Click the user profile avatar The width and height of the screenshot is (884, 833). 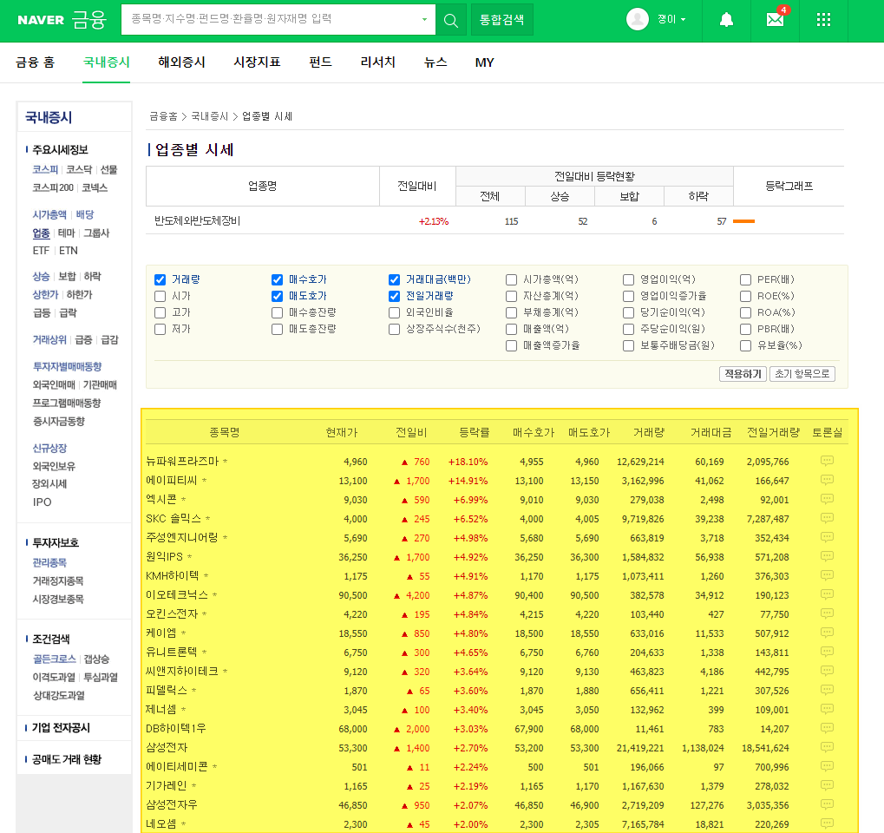(638, 19)
